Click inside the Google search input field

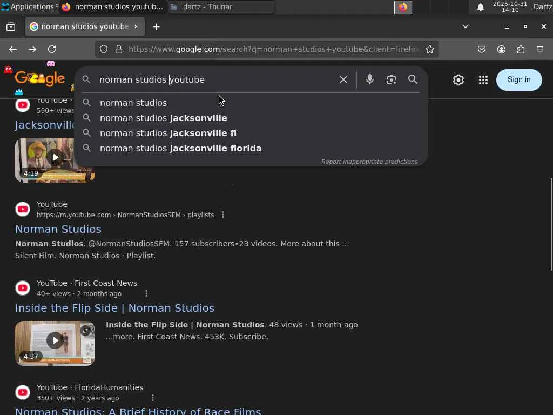tap(215, 80)
